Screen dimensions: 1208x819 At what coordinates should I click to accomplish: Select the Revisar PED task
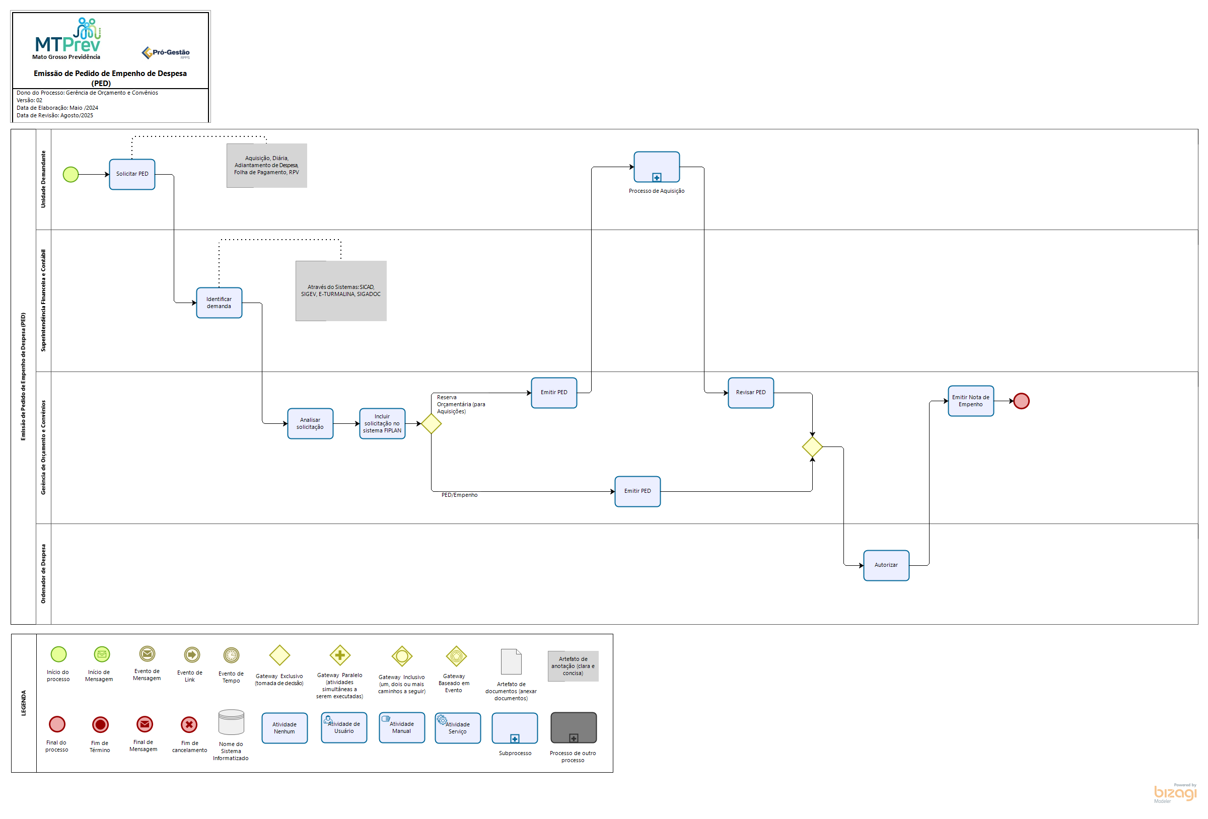coord(751,393)
